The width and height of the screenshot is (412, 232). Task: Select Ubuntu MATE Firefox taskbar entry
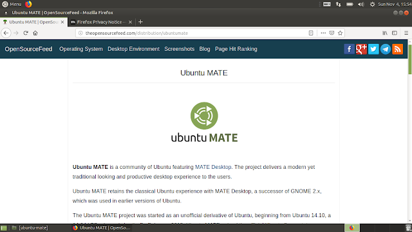coord(102,228)
